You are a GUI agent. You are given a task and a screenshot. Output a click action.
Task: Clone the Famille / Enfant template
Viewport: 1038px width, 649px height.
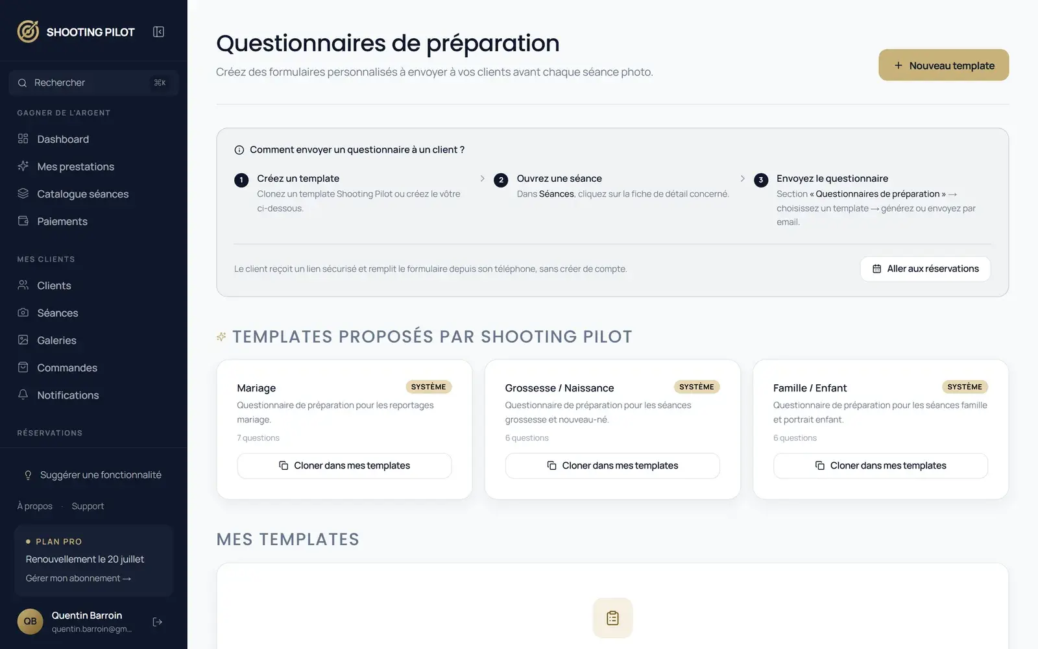point(880,465)
